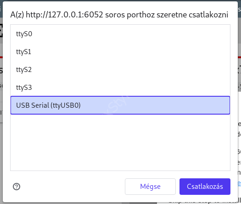The height and width of the screenshot is (204, 241).
Task: Click the red line at the dialog's right edge
Action: coord(239,57)
